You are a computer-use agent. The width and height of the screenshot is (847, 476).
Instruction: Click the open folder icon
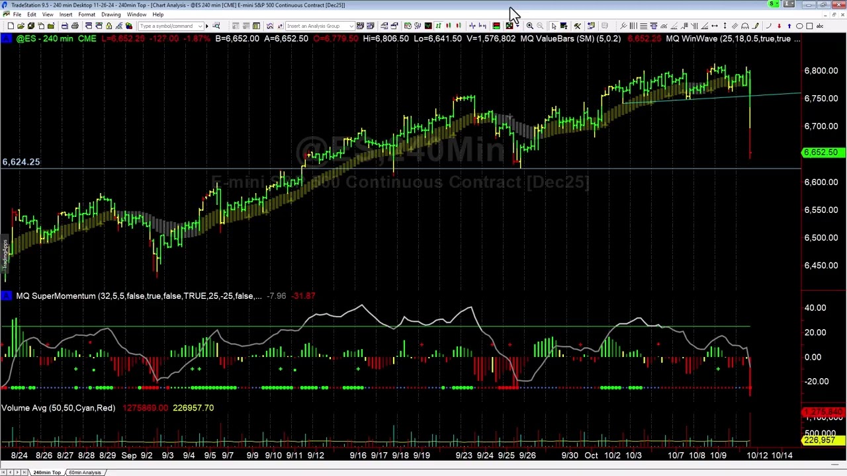tap(21, 26)
